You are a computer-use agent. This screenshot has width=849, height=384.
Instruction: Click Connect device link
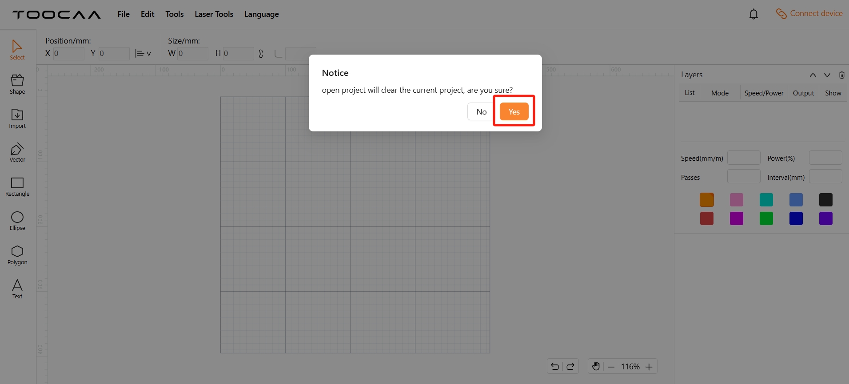pos(809,13)
